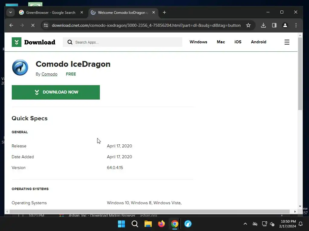Open File Explorer from the taskbar
309x231 pixels.
(148, 224)
